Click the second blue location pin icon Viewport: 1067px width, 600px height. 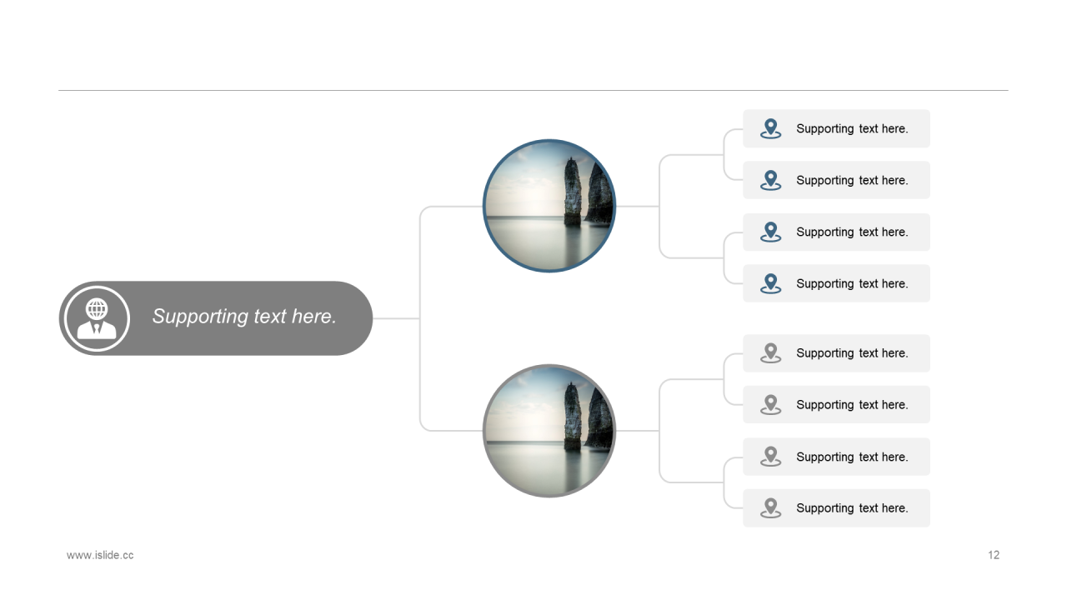(771, 180)
